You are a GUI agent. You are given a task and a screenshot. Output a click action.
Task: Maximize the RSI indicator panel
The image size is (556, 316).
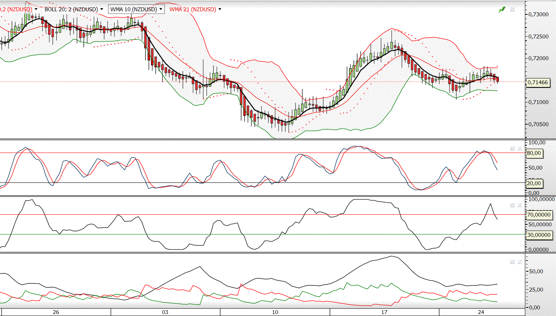512,205
